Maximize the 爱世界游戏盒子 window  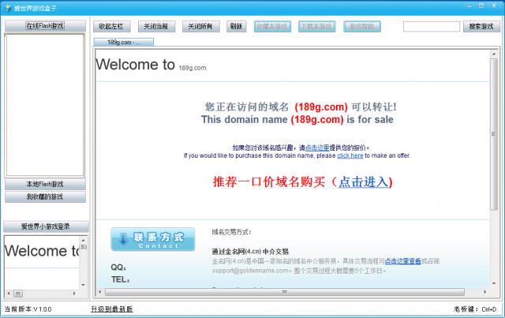[481, 6]
